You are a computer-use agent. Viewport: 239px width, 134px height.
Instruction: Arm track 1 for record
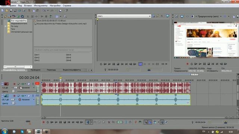[x=14, y=84]
